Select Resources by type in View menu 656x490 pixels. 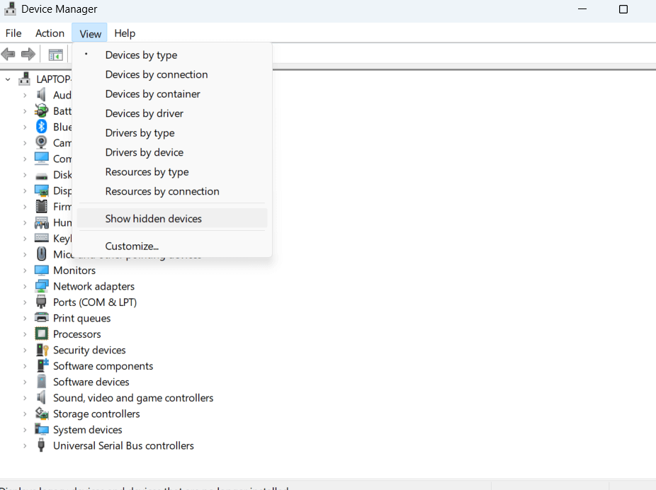147,172
